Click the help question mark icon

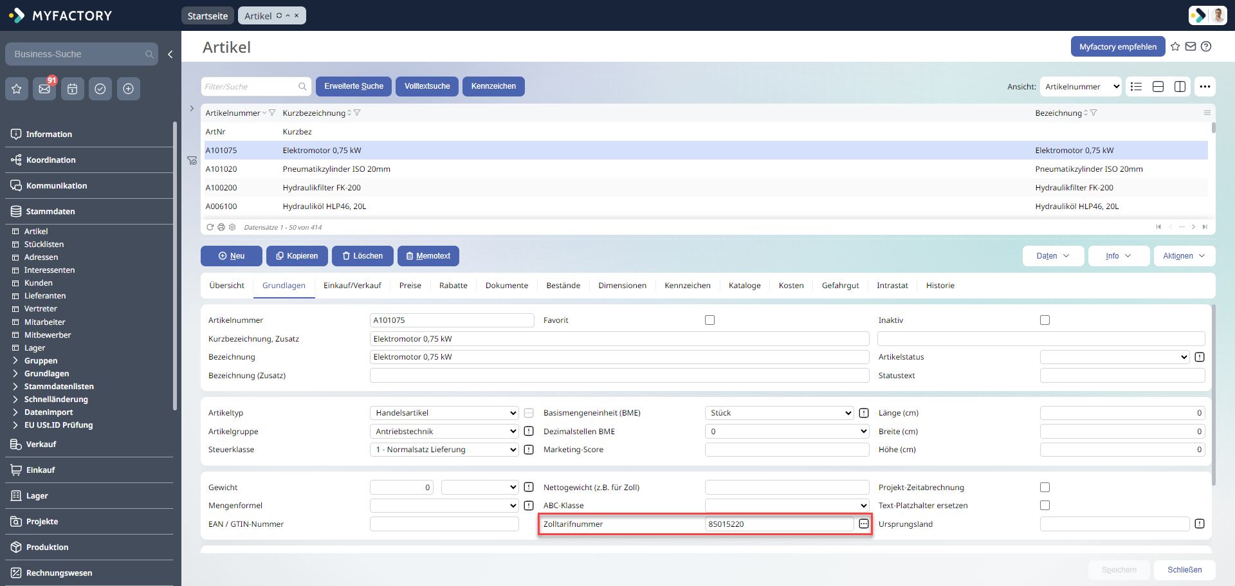(x=1206, y=46)
